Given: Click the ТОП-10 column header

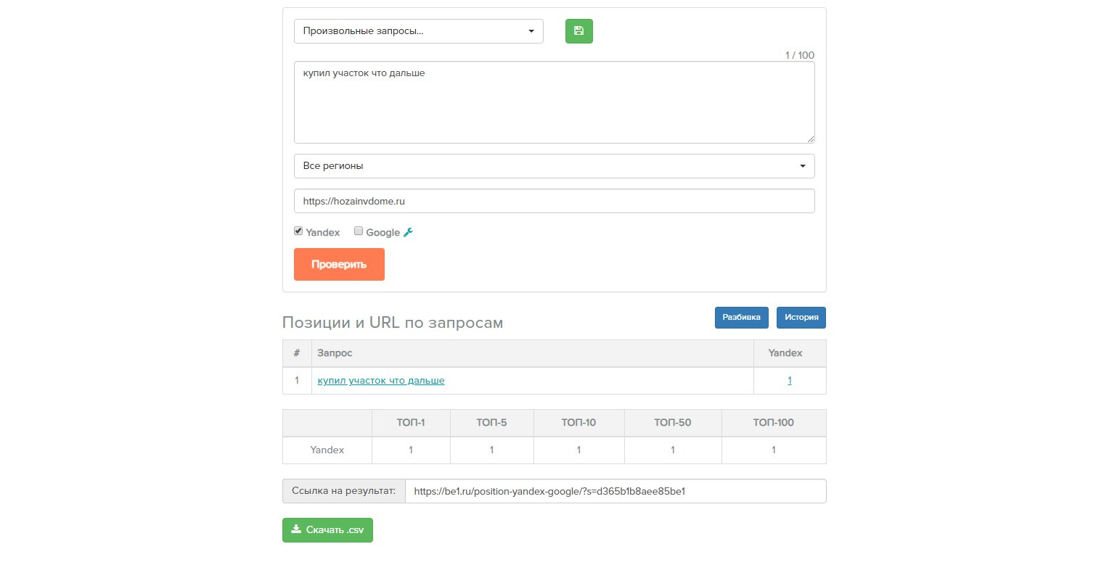Looking at the screenshot, I should coord(578,423).
